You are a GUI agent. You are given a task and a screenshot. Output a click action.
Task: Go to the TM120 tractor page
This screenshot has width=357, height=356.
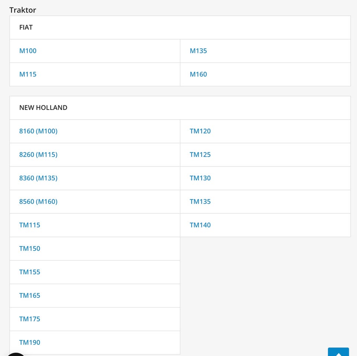point(200,131)
